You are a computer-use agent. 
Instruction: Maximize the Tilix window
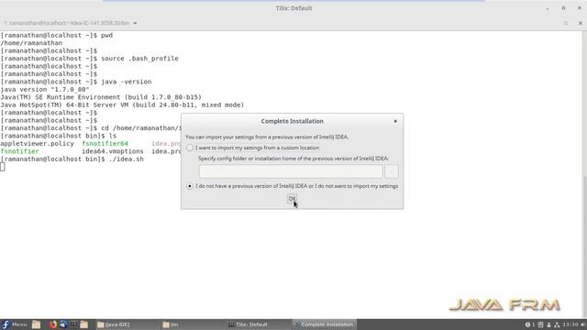click(563, 8)
